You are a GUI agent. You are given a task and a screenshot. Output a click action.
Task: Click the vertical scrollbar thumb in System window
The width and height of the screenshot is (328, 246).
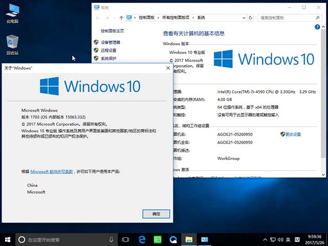coord(323,94)
